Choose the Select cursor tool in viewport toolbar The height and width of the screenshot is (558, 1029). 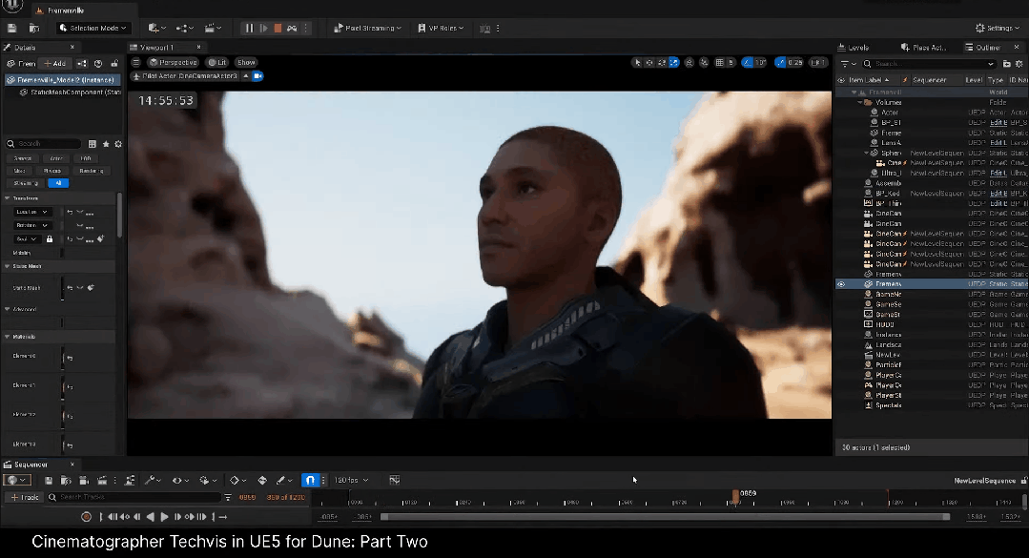click(636, 62)
